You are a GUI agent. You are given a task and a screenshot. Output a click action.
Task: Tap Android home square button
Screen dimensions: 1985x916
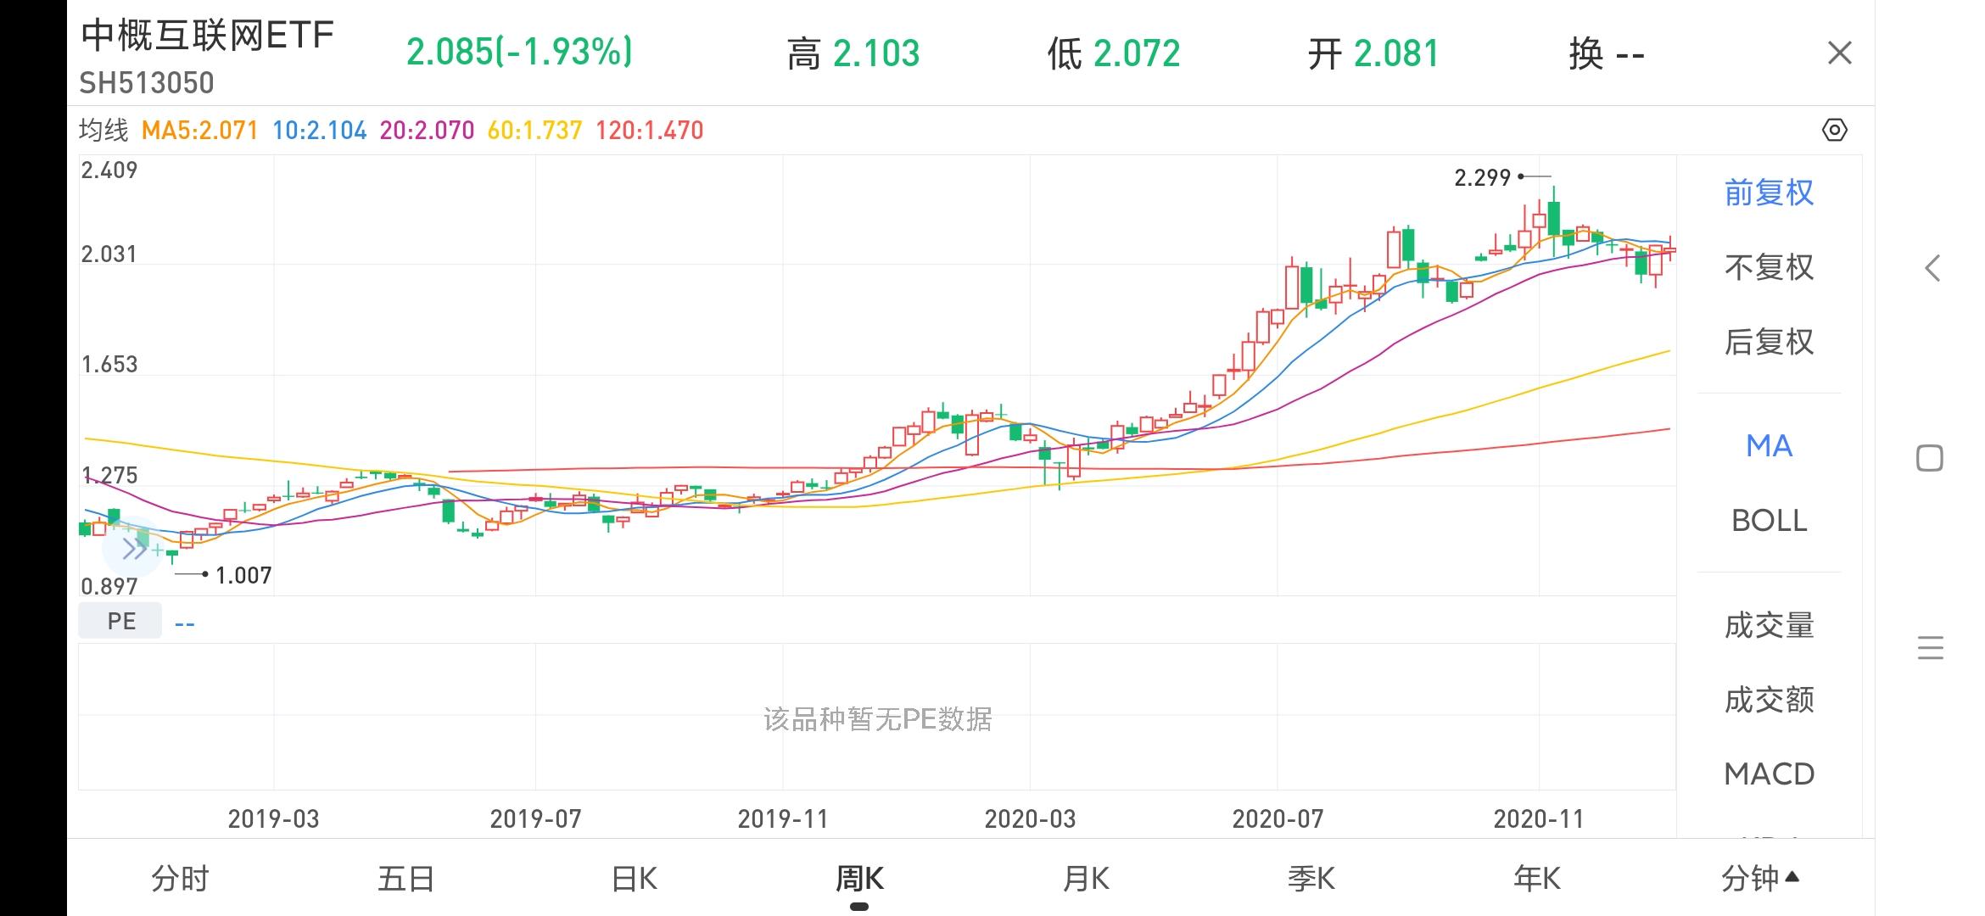(x=1930, y=458)
